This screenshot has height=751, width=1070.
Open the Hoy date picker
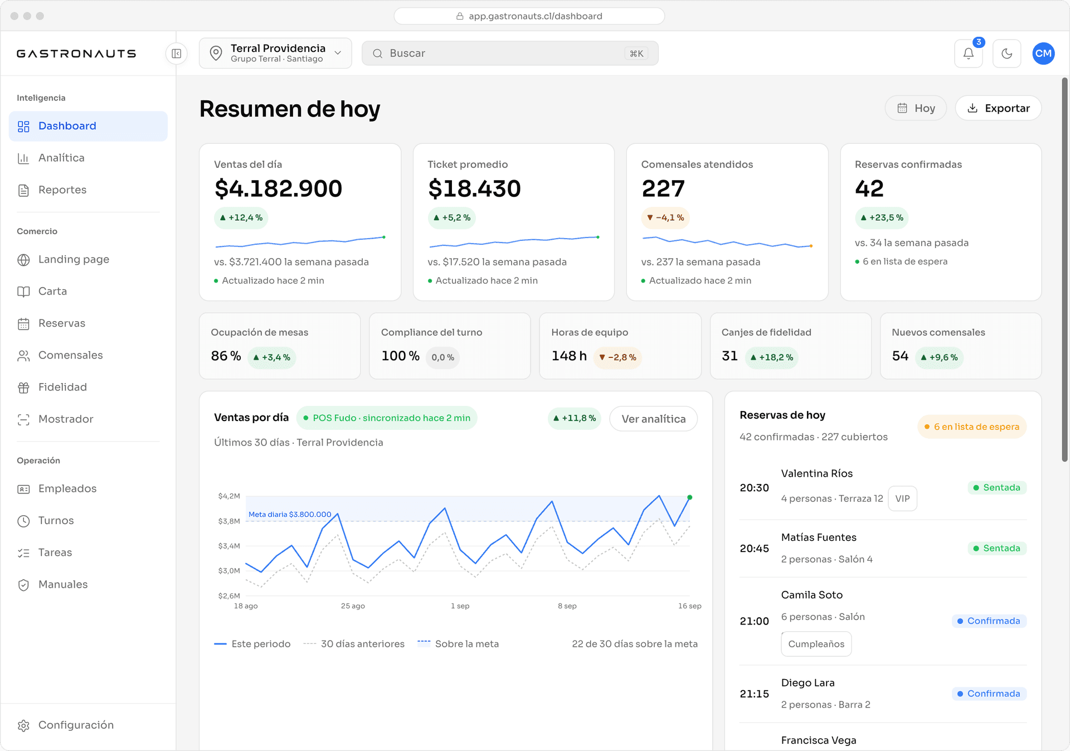(916, 108)
